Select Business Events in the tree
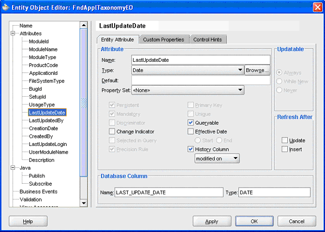This screenshot has height=232, width=325. [38, 191]
